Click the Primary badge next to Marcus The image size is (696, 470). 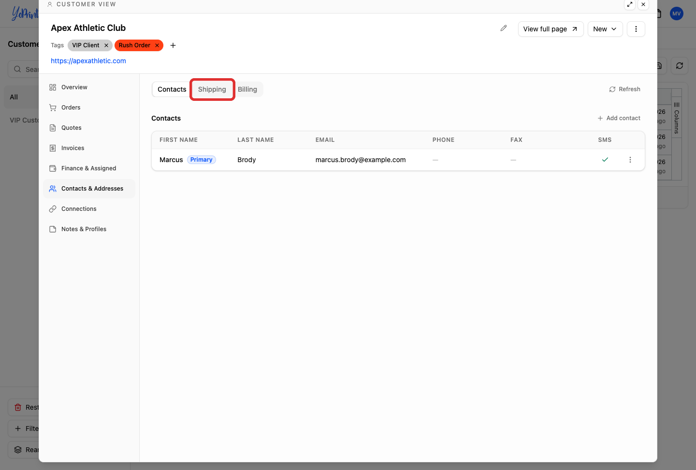[202, 160]
